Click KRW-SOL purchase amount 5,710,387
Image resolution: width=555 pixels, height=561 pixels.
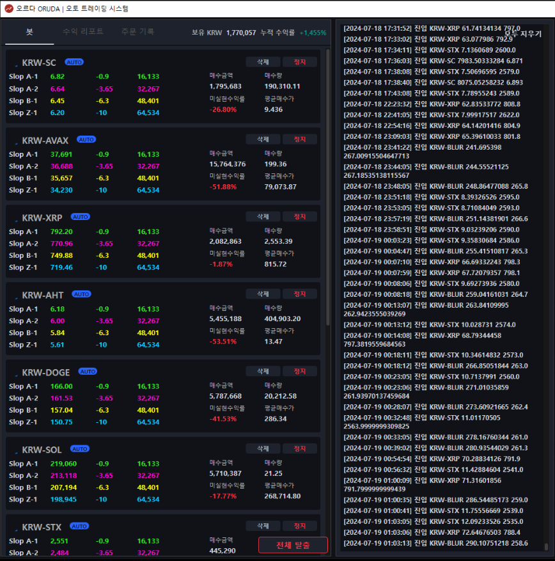[x=225, y=473]
